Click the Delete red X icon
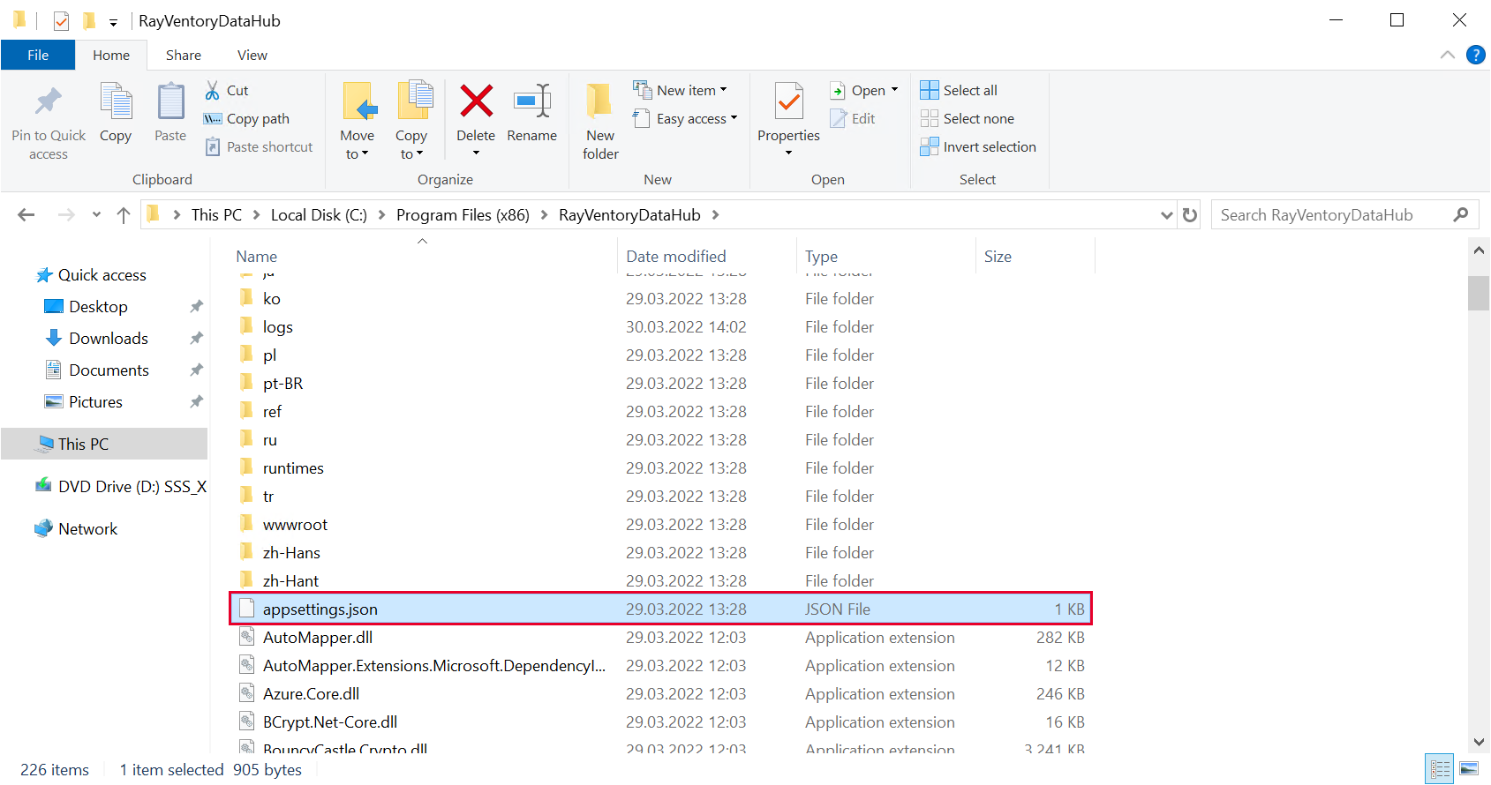 click(476, 102)
